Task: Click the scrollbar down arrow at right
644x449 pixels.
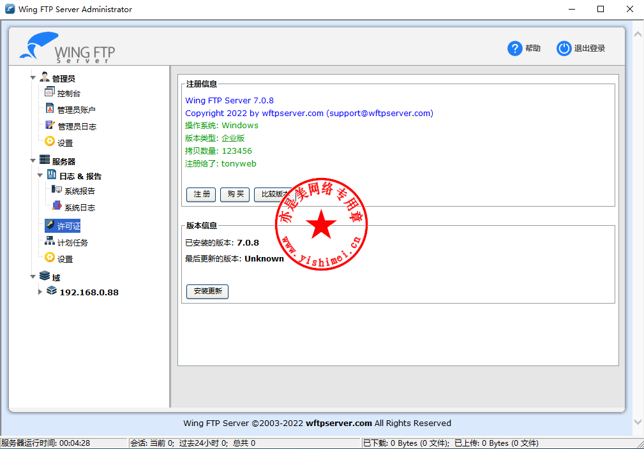Action: pyautogui.click(x=638, y=422)
